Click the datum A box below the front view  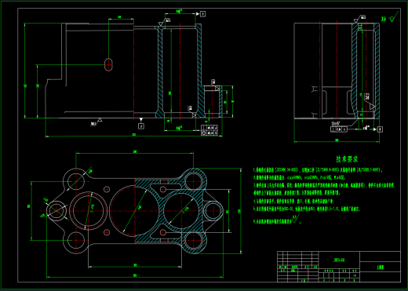(141, 126)
